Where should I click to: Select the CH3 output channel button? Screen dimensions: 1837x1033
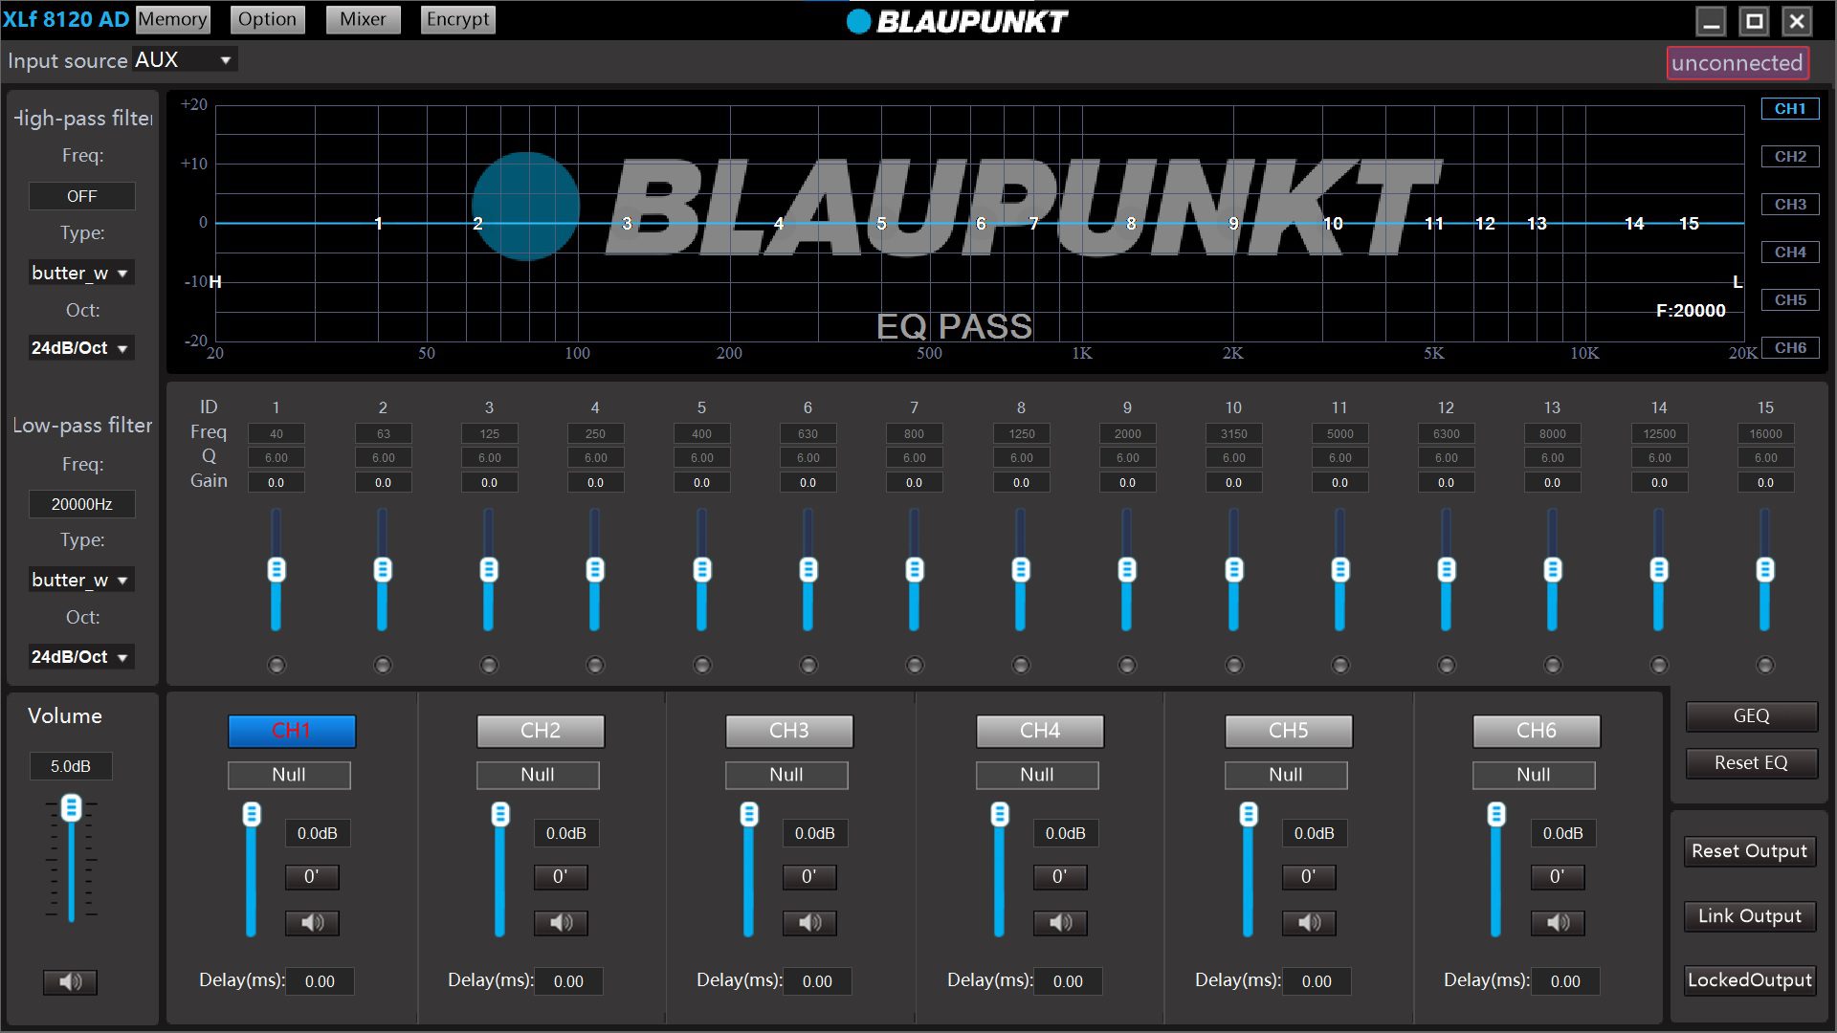click(x=789, y=732)
